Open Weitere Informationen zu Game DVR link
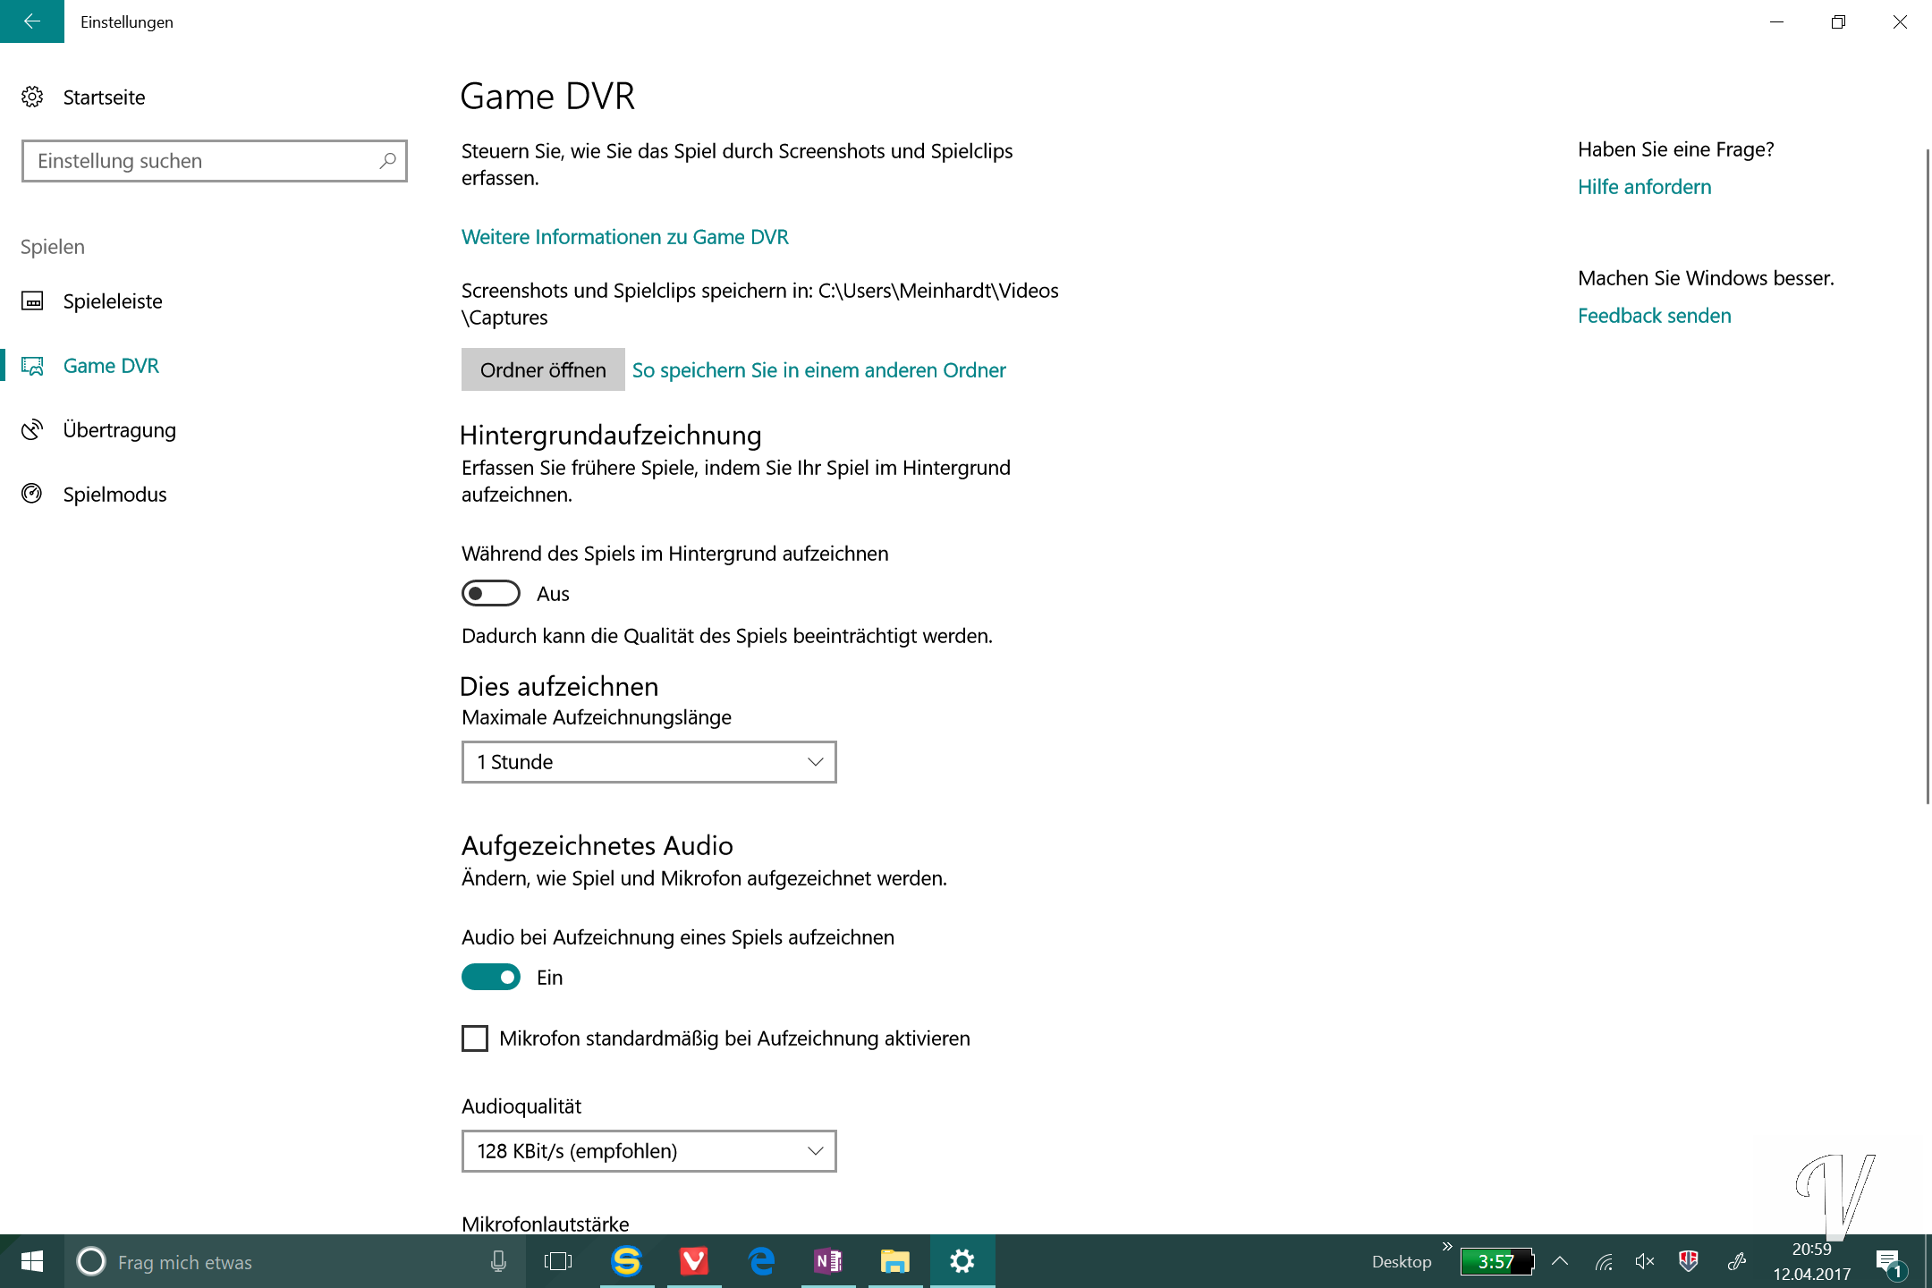Viewport: 1932px width, 1288px height. tap(624, 237)
